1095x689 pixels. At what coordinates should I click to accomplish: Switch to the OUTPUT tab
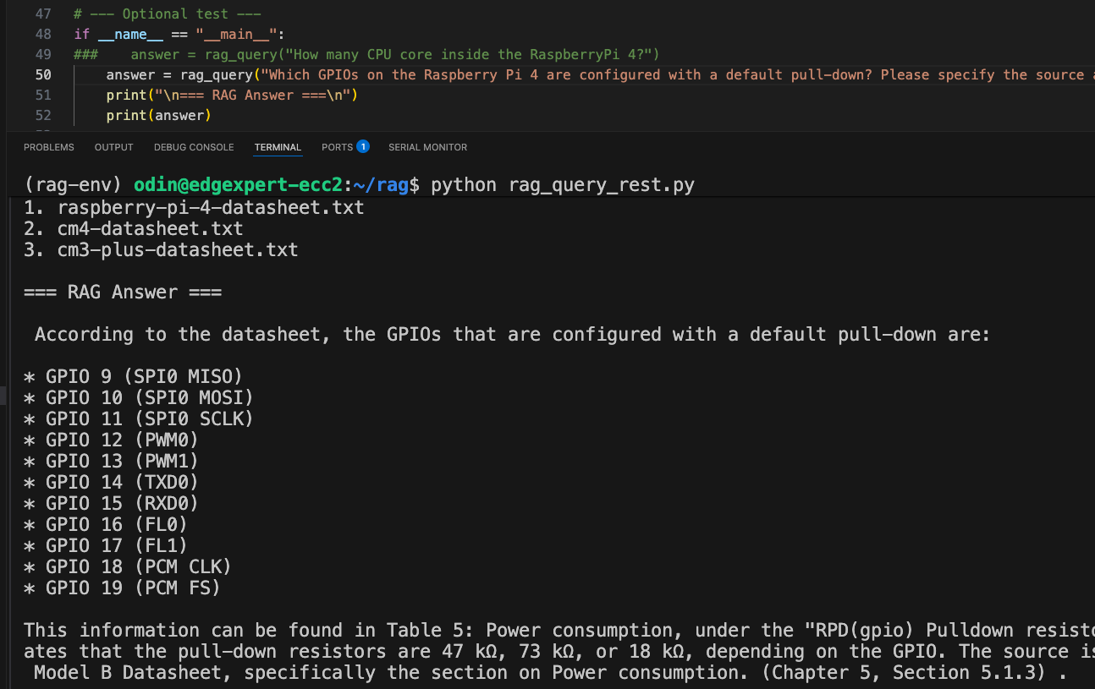pos(113,147)
